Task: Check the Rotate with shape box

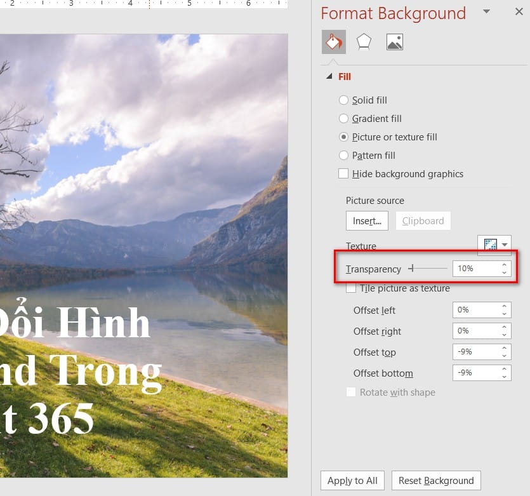Action: [351, 392]
